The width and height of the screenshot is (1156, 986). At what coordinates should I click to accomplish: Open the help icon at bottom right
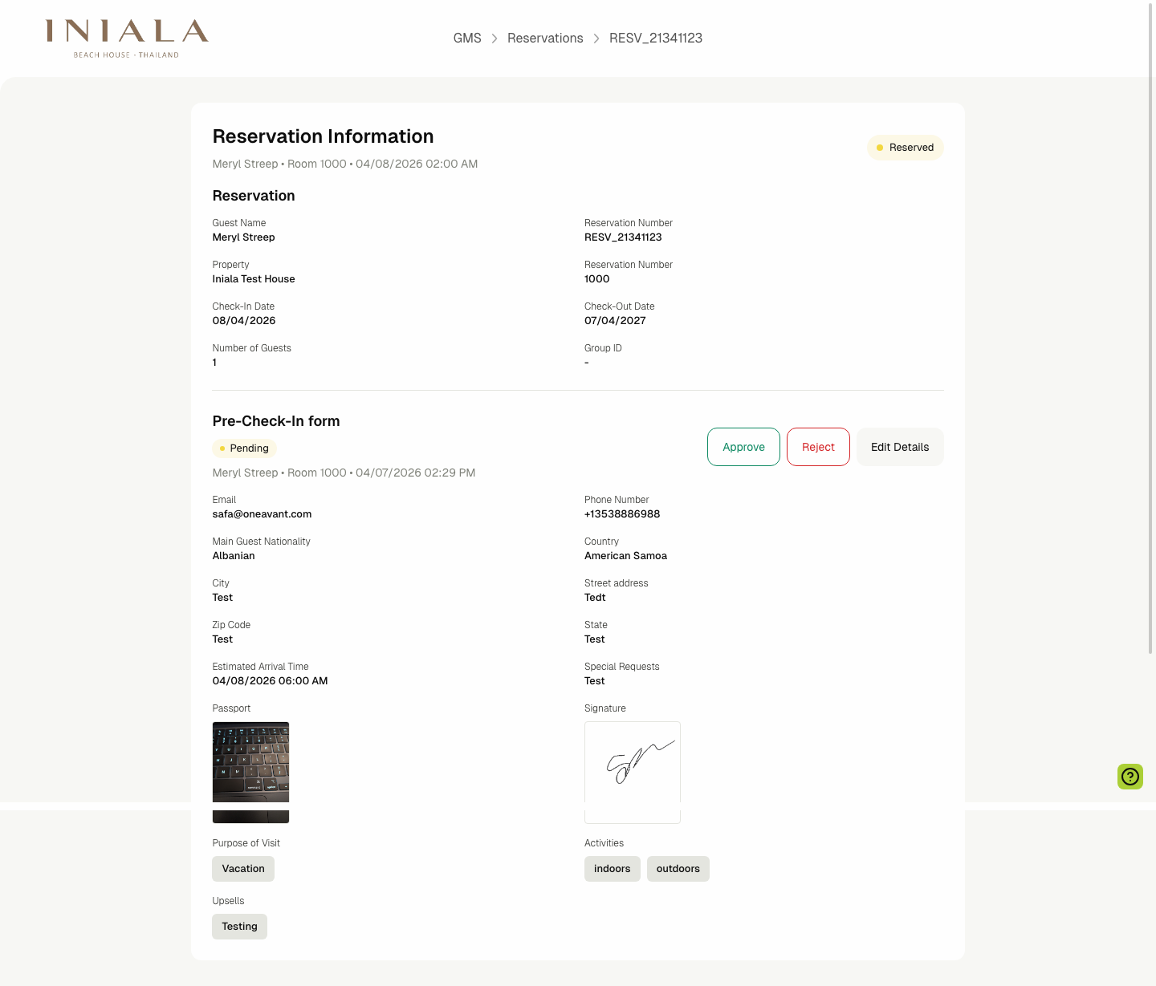(1130, 777)
